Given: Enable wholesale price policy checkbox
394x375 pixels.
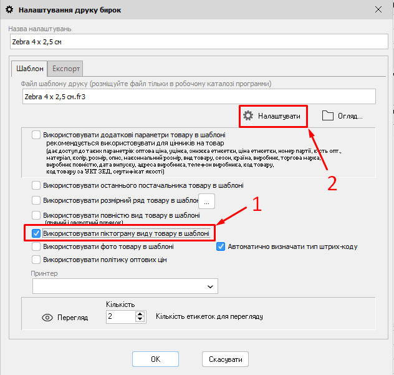Looking at the screenshot, I should (x=36, y=260).
